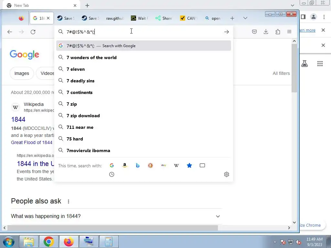Switch to the first Save Steam tab

click(x=66, y=18)
